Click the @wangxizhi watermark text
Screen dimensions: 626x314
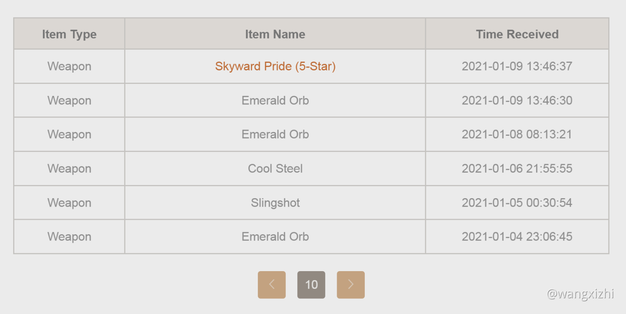pyautogui.click(x=580, y=294)
